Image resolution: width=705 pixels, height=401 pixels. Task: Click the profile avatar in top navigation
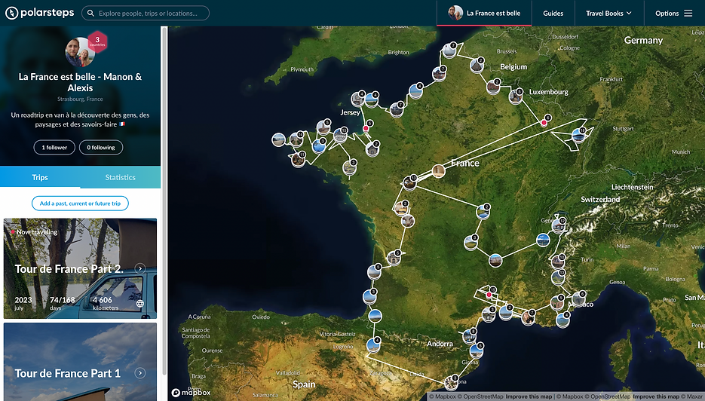pos(455,13)
